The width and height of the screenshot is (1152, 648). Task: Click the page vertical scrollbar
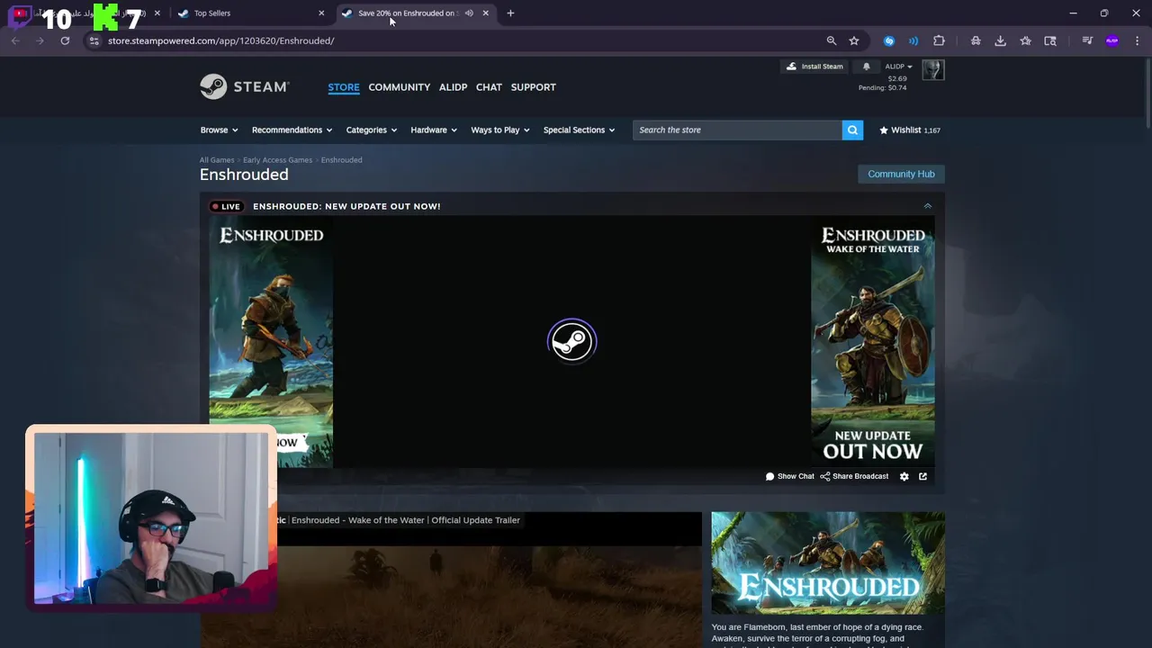coord(1147,94)
